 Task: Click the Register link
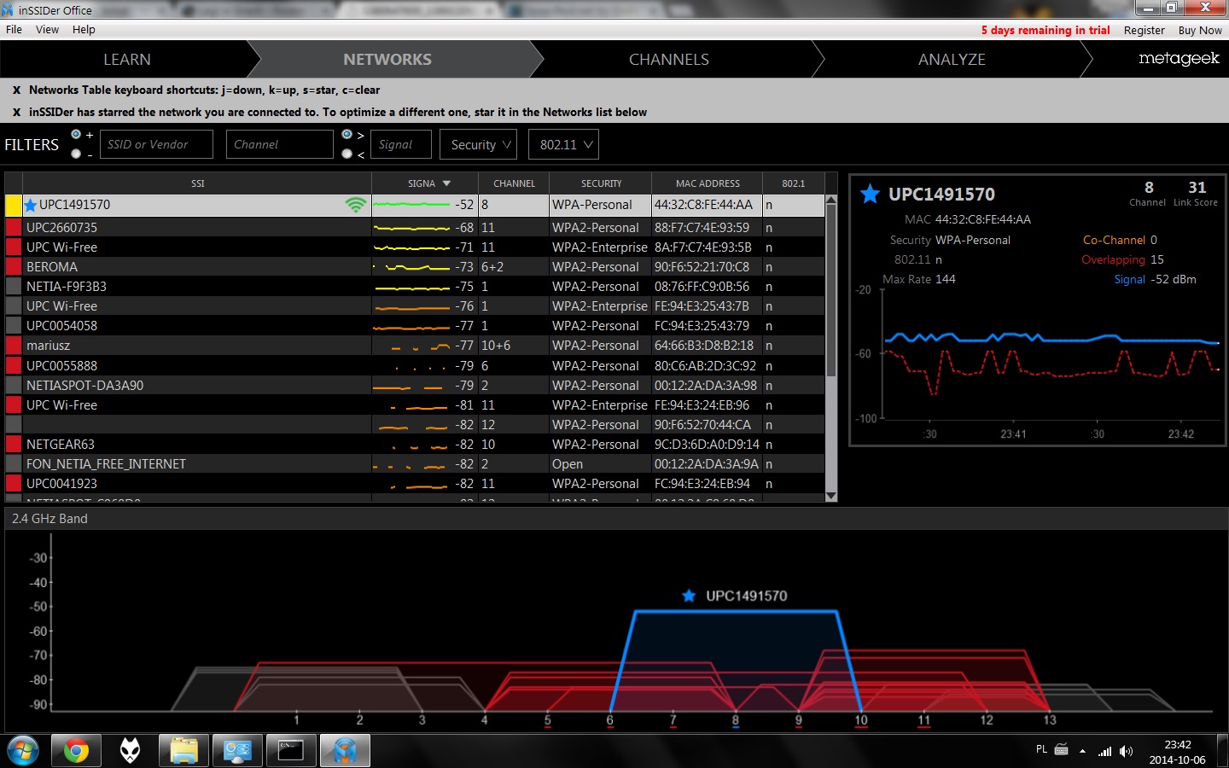point(1144,30)
